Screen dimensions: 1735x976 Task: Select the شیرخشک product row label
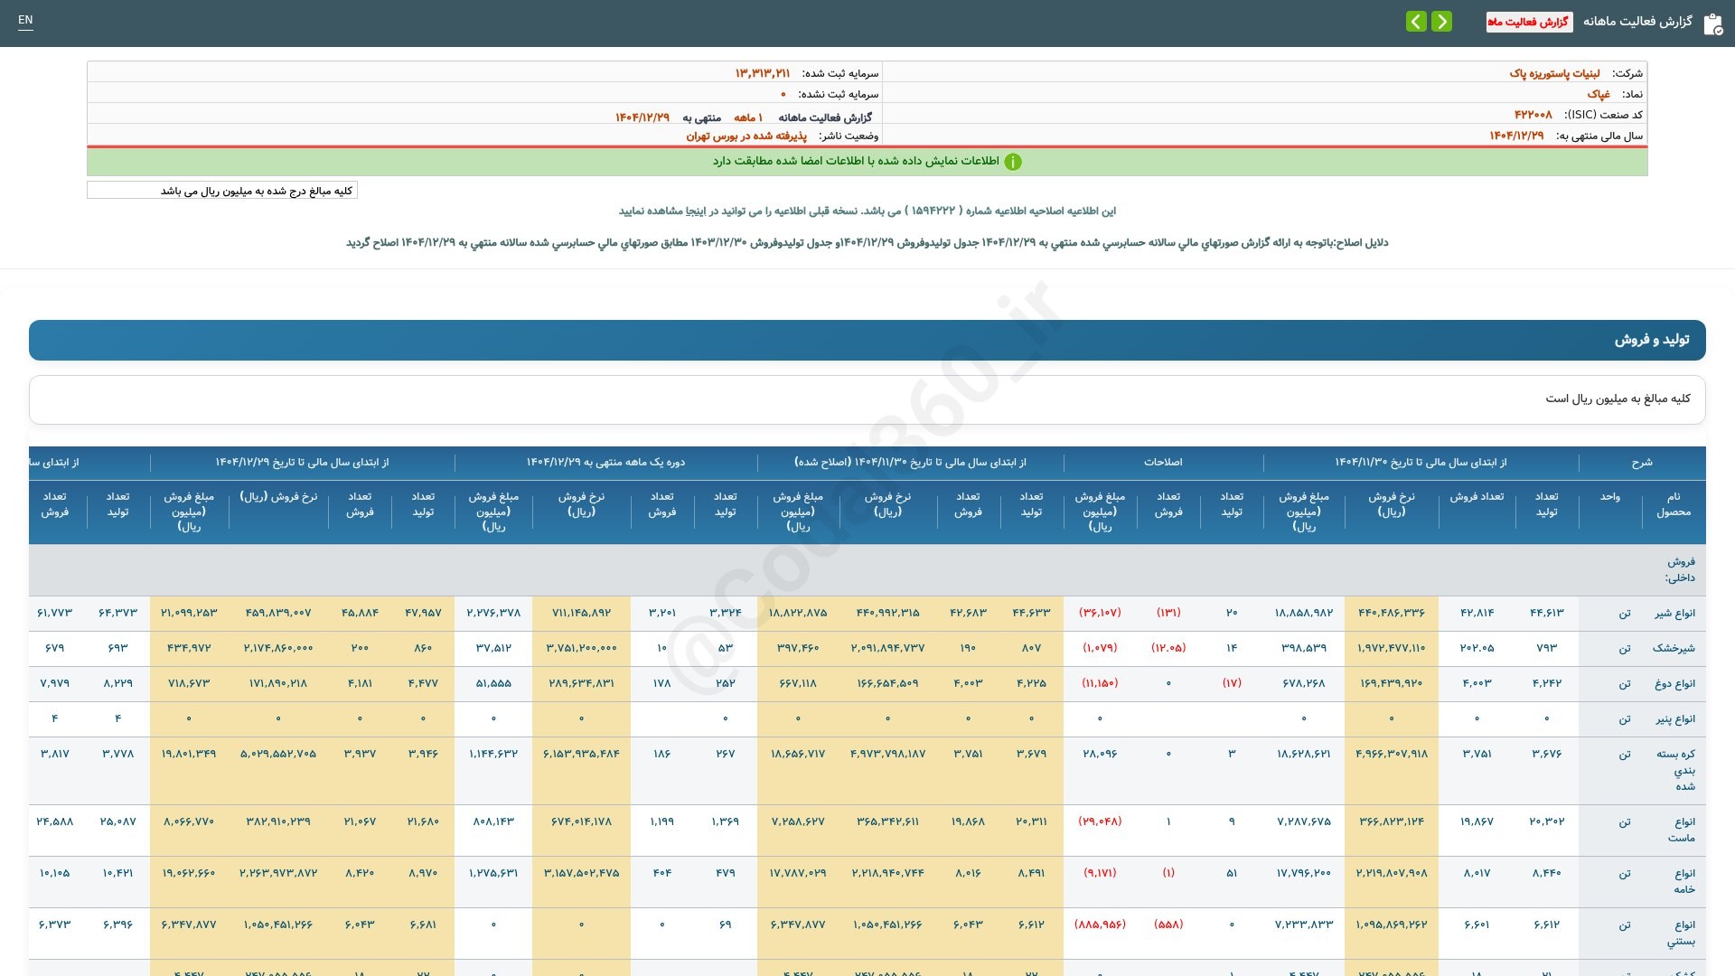point(1674,649)
